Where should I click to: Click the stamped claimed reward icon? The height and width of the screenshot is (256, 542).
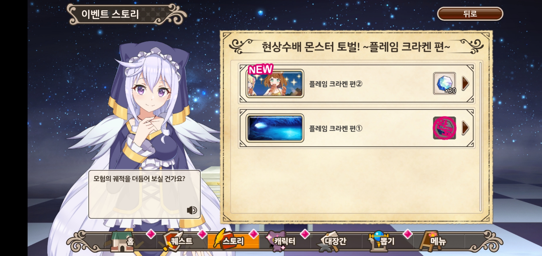point(445,128)
